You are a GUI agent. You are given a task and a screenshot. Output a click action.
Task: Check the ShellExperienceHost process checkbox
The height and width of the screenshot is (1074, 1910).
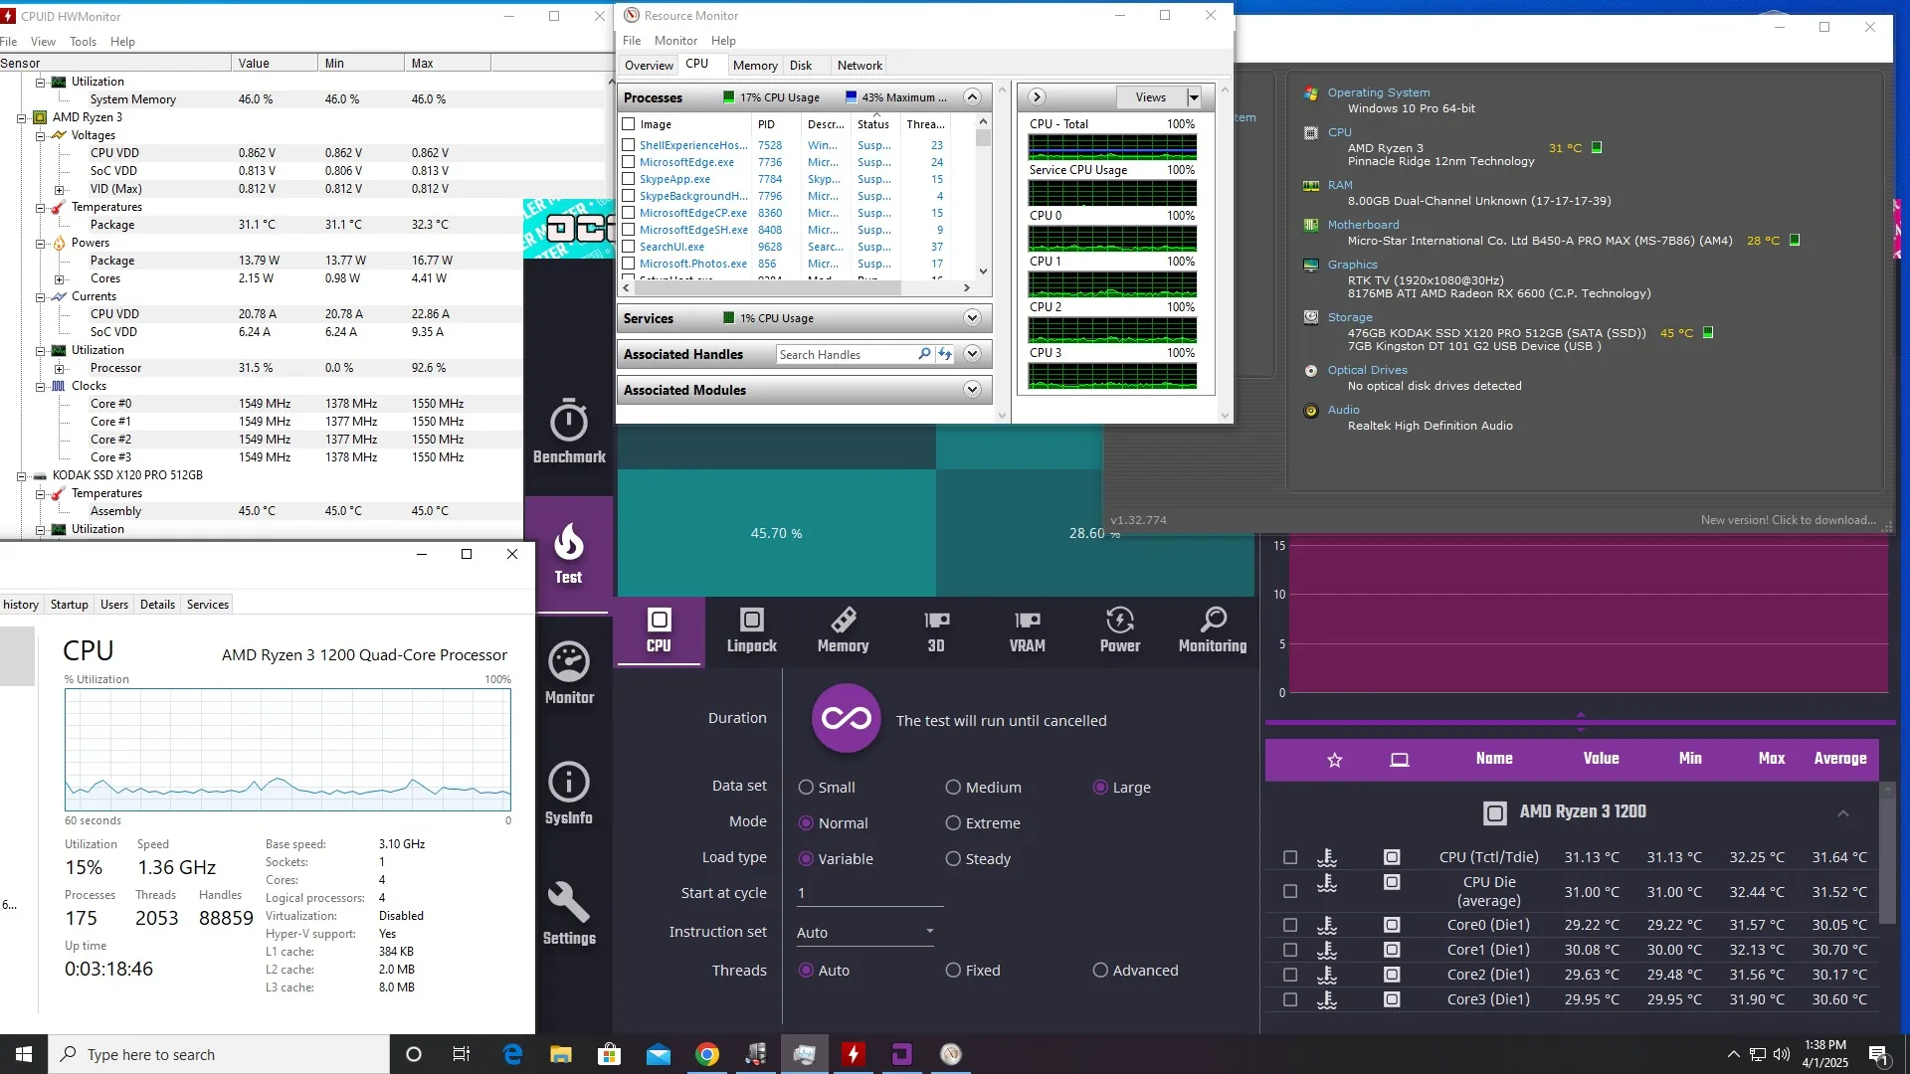pyautogui.click(x=629, y=145)
